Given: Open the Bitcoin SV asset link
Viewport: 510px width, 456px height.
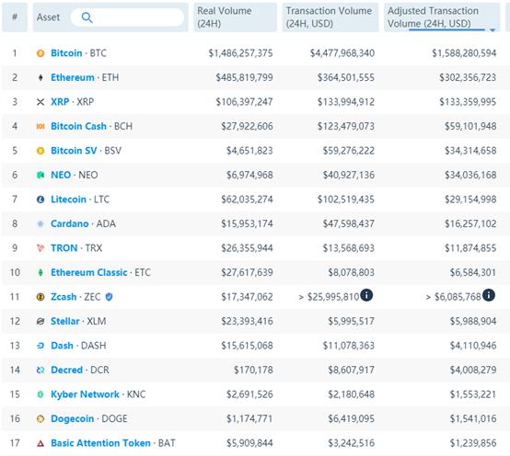Looking at the screenshot, I should point(74,151).
